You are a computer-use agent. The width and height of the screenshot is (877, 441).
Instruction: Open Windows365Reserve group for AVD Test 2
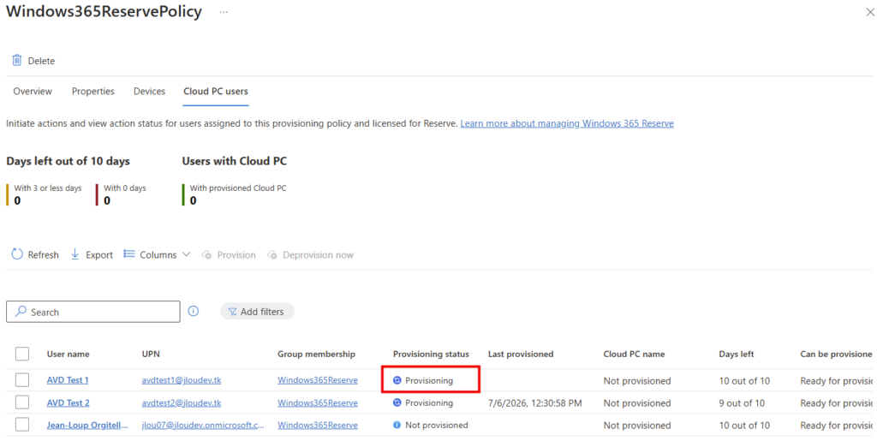318,403
